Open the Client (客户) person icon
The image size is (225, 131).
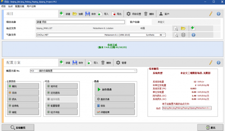[161, 14]
